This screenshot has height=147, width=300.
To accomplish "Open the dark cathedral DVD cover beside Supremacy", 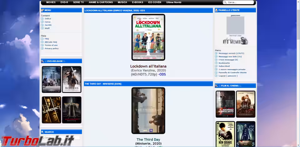I will (x=72, y=110).
